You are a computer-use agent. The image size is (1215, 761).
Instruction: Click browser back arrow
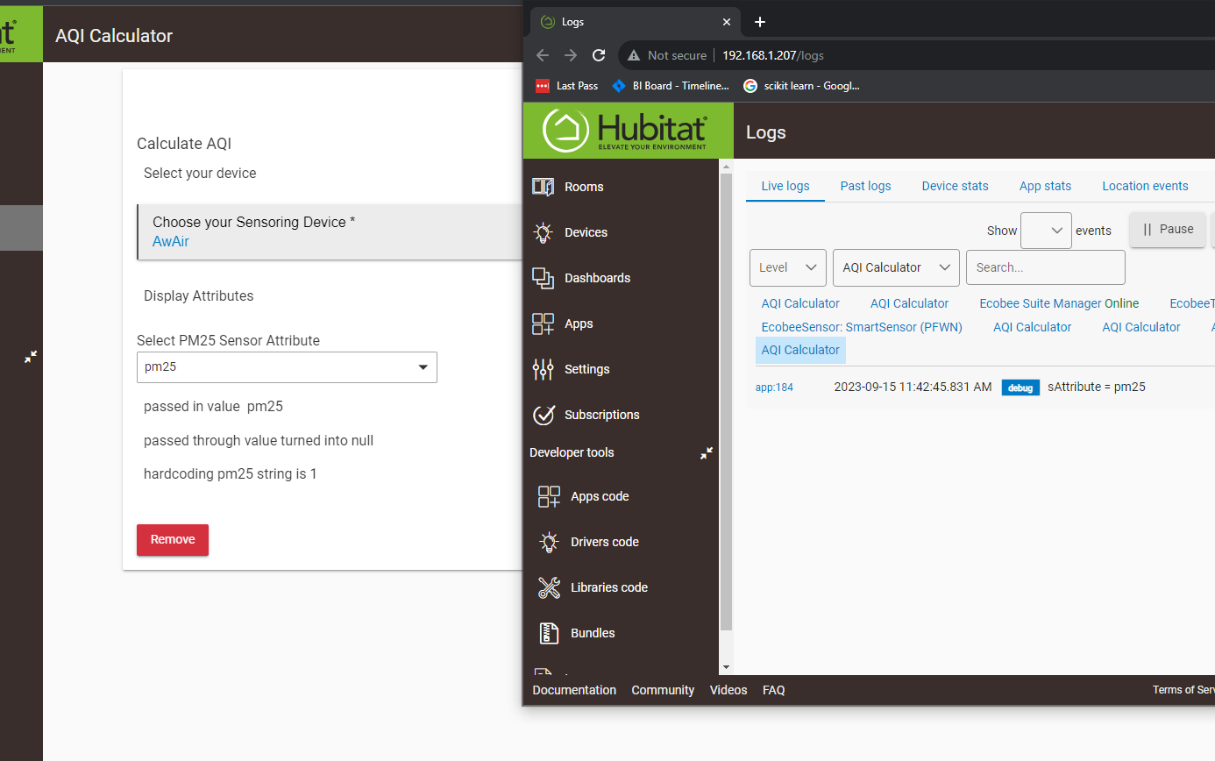point(543,55)
